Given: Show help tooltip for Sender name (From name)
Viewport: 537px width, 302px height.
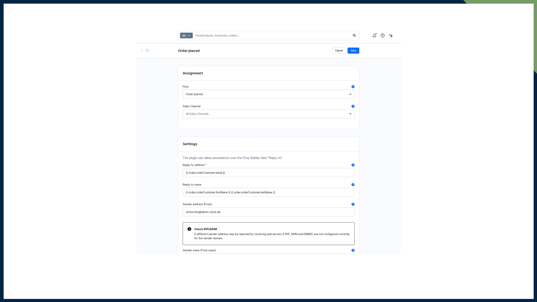Looking at the screenshot, I should 353,250.
